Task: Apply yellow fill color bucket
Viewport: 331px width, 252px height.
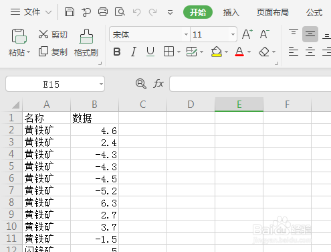Action: coord(217,52)
